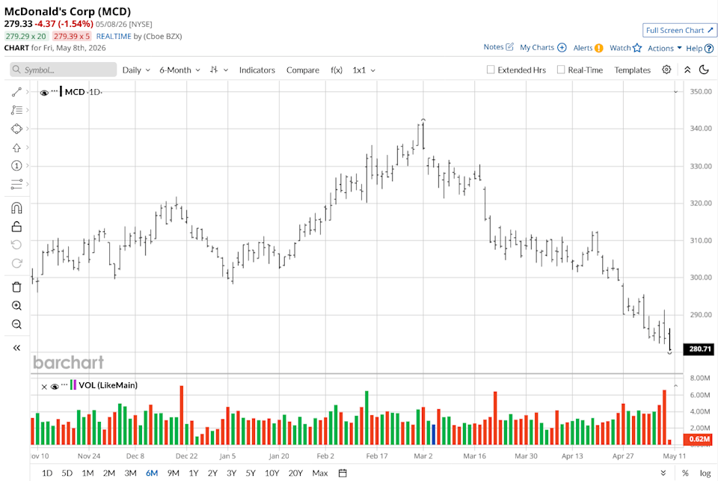Open the 1x1 grid layout dropdown
This screenshot has width=718, height=481.
tap(363, 70)
